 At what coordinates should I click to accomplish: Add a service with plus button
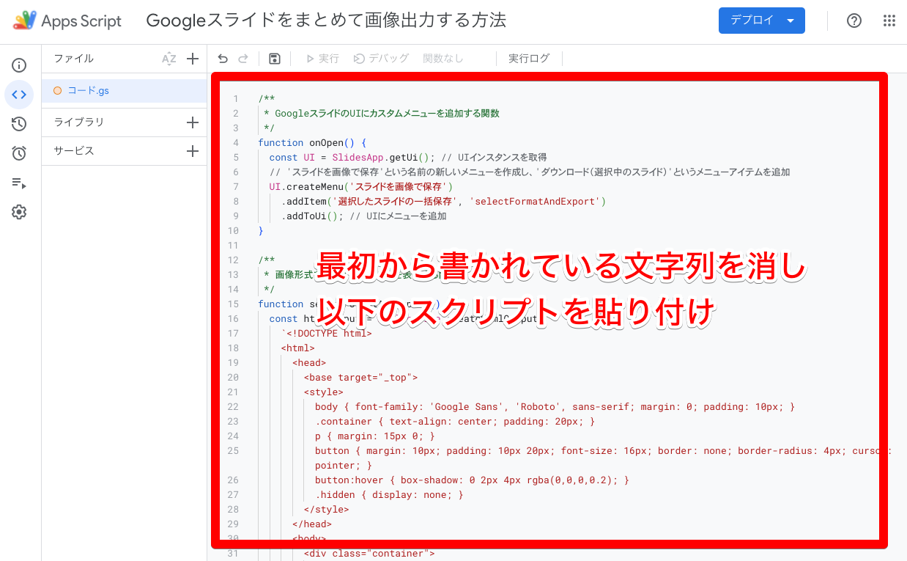[193, 151]
